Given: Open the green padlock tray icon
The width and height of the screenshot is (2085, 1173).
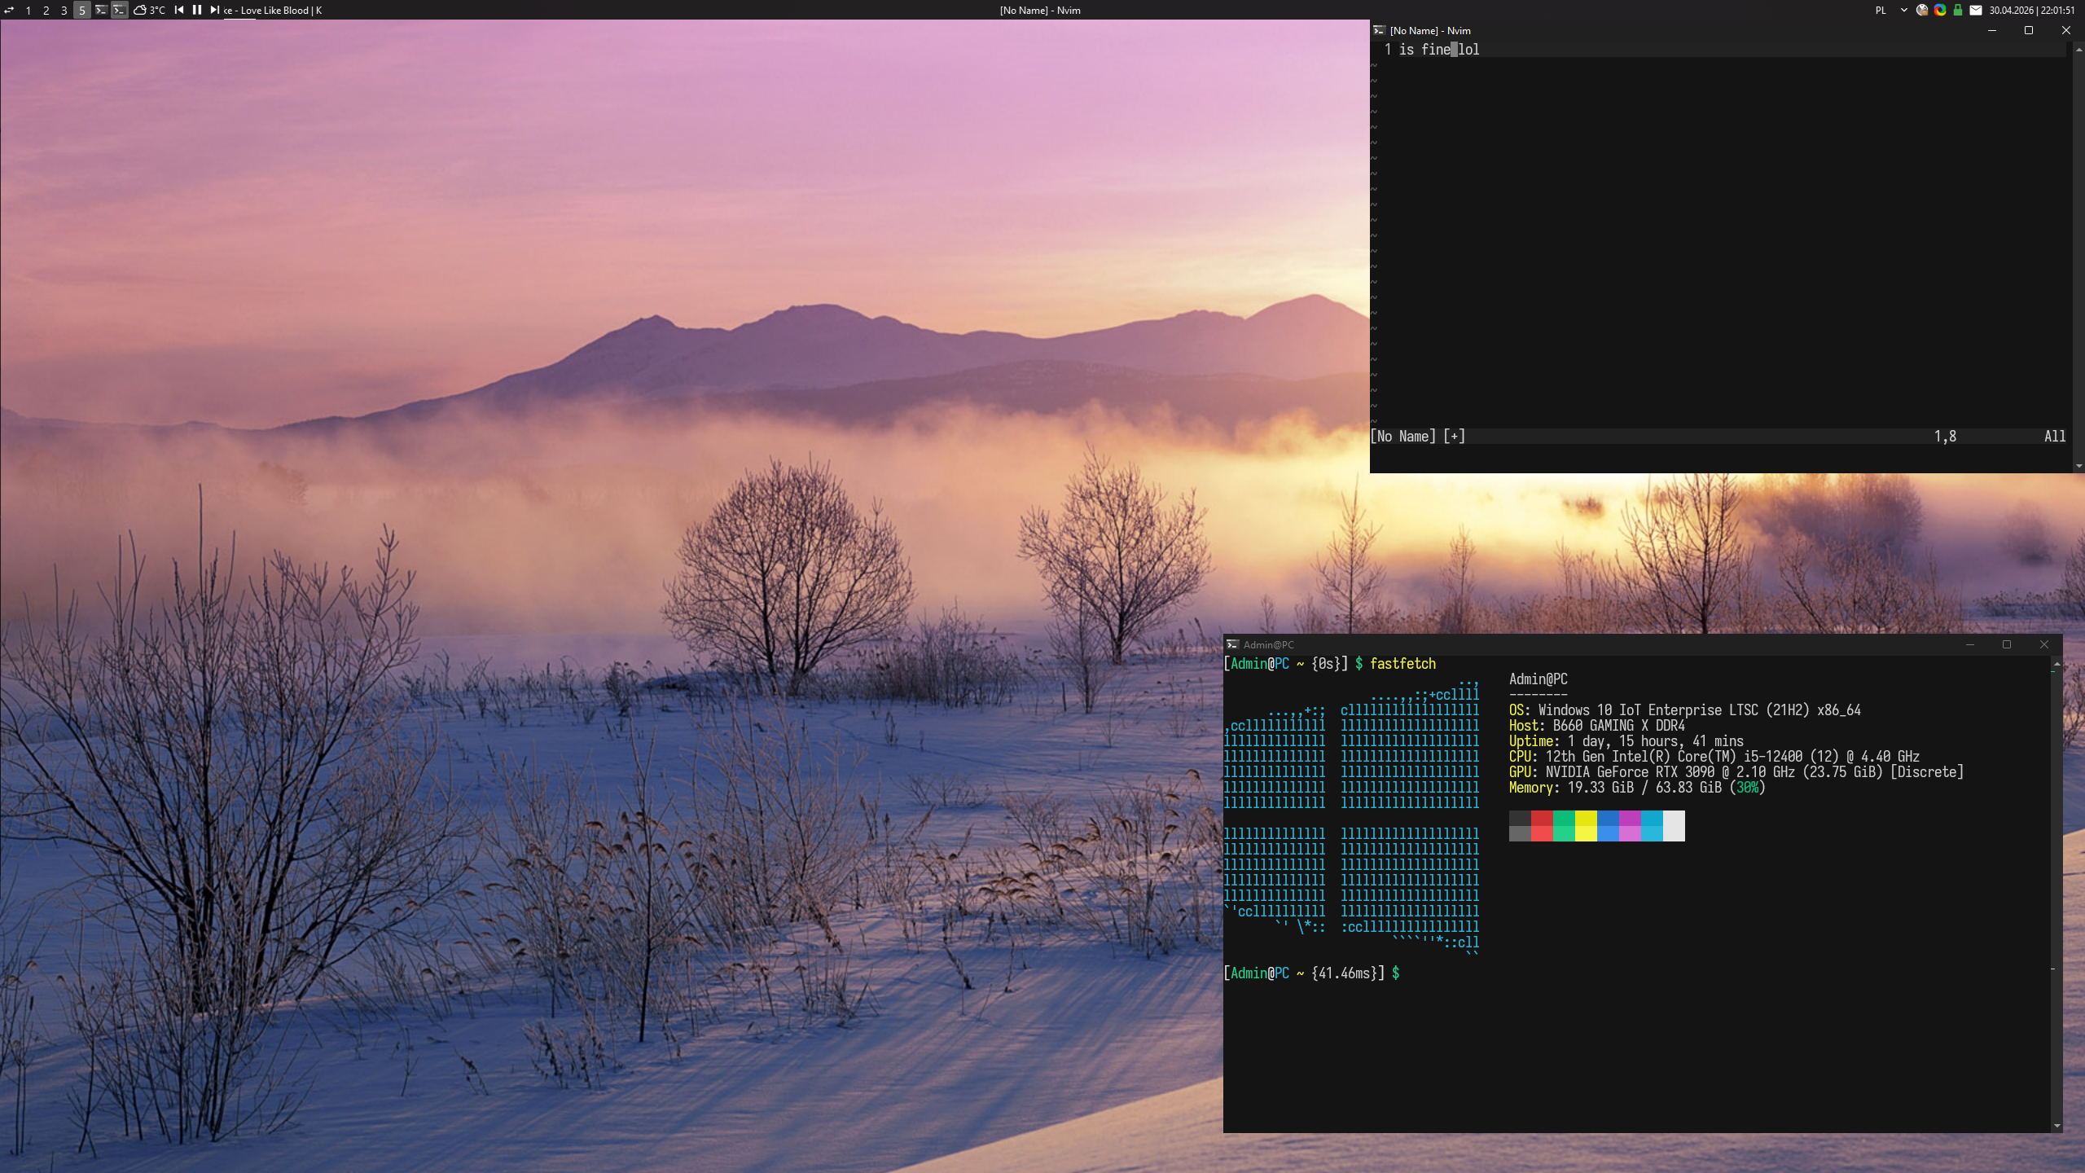Looking at the screenshot, I should click(1958, 10).
